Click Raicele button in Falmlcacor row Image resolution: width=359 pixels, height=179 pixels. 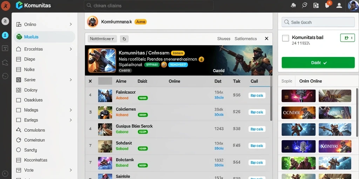[x=257, y=95]
